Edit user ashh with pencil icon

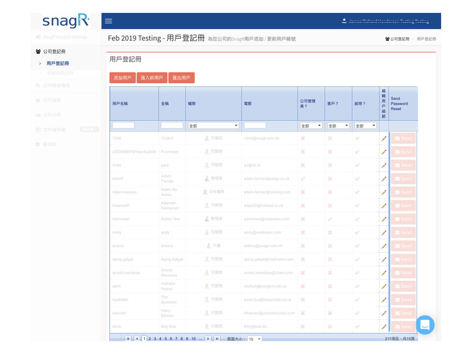[x=384, y=286]
